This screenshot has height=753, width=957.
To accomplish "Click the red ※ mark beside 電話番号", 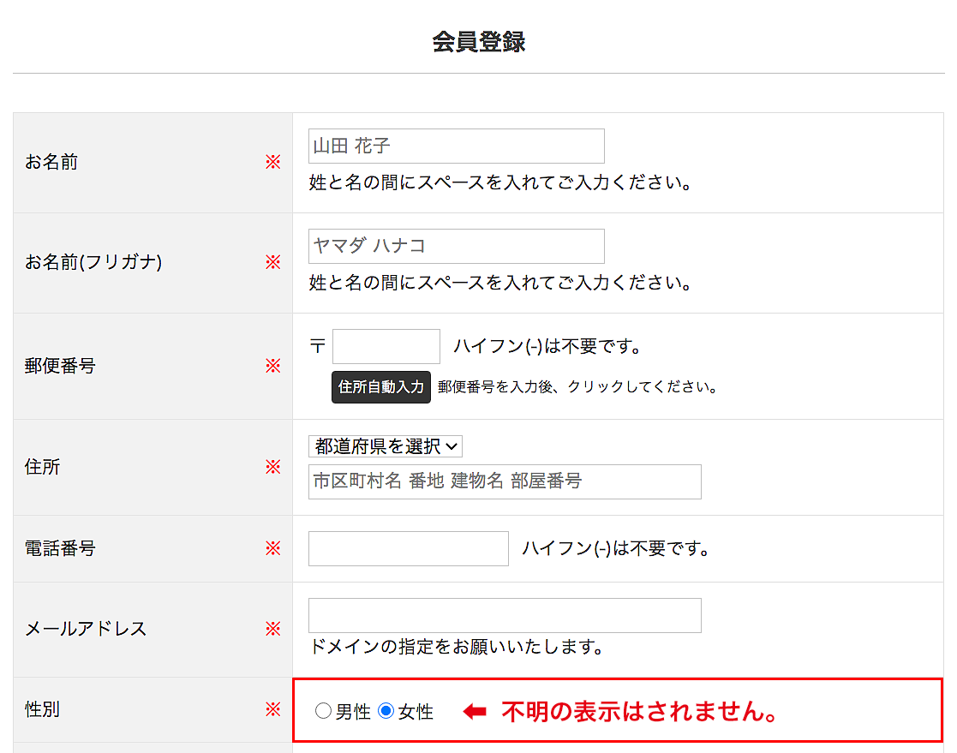I will [x=272, y=548].
